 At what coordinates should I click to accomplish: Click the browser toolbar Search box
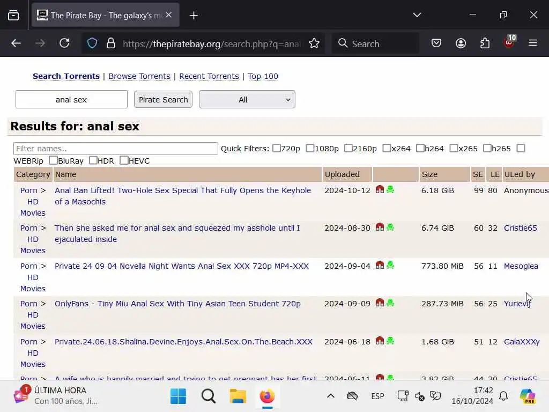pos(375,43)
